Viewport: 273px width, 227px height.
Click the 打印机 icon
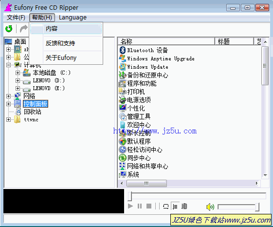click(123, 92)
